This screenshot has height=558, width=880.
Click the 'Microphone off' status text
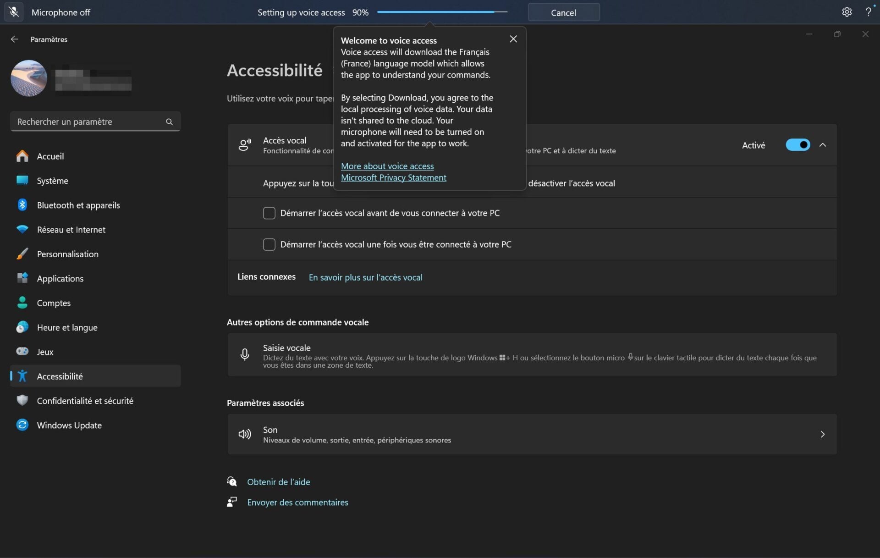[x=60, y=12]
